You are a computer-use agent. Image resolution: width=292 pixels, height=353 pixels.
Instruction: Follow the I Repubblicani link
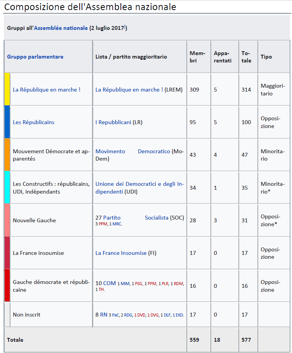[113, 122]
